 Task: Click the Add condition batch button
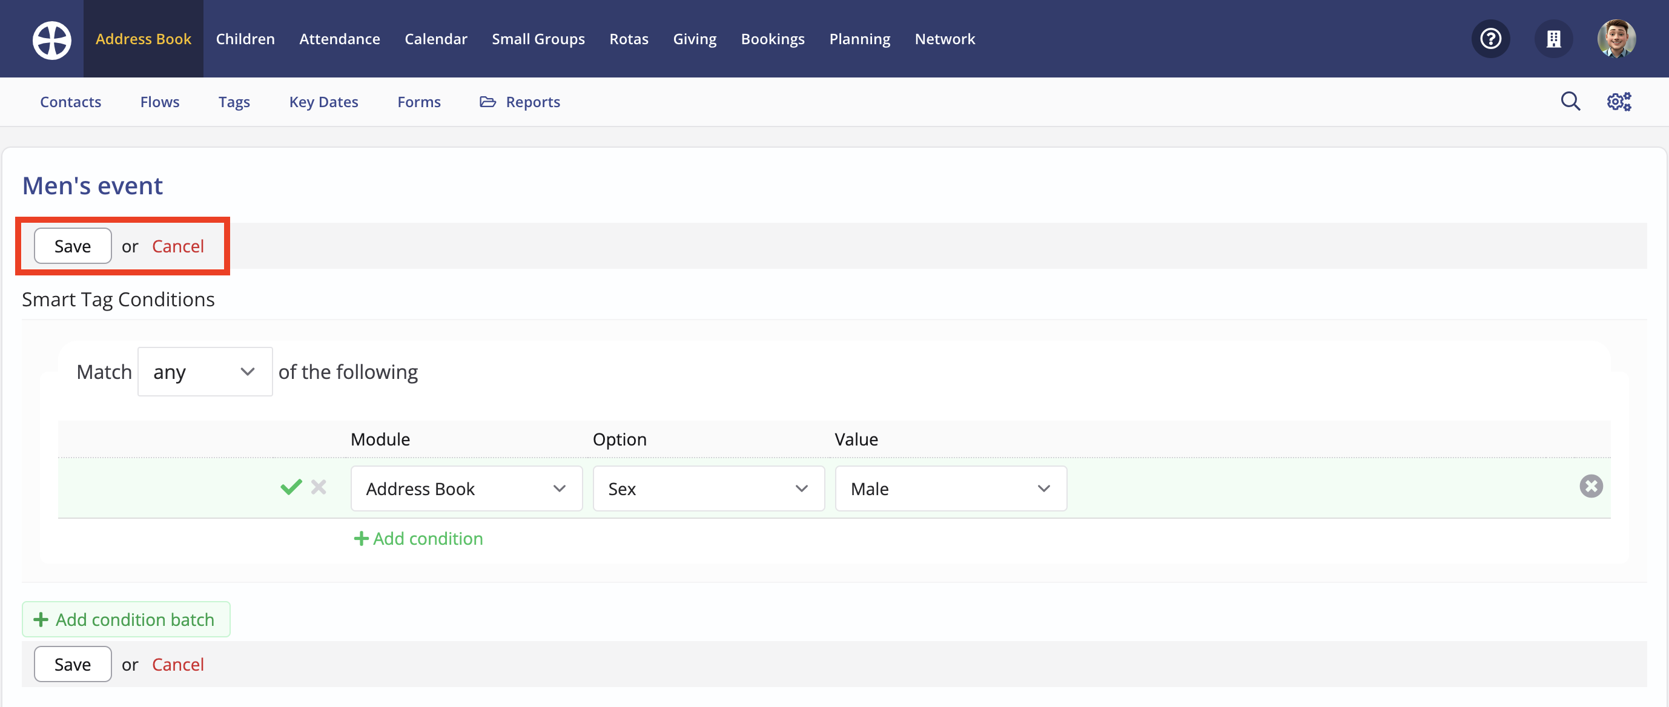pyautogui.click(x=126, y=619)
